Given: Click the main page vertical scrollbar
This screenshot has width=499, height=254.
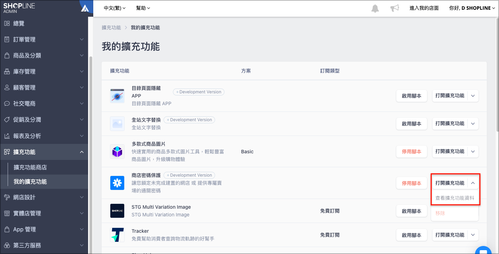Looking at the screenshot, I should coord(497,75).
